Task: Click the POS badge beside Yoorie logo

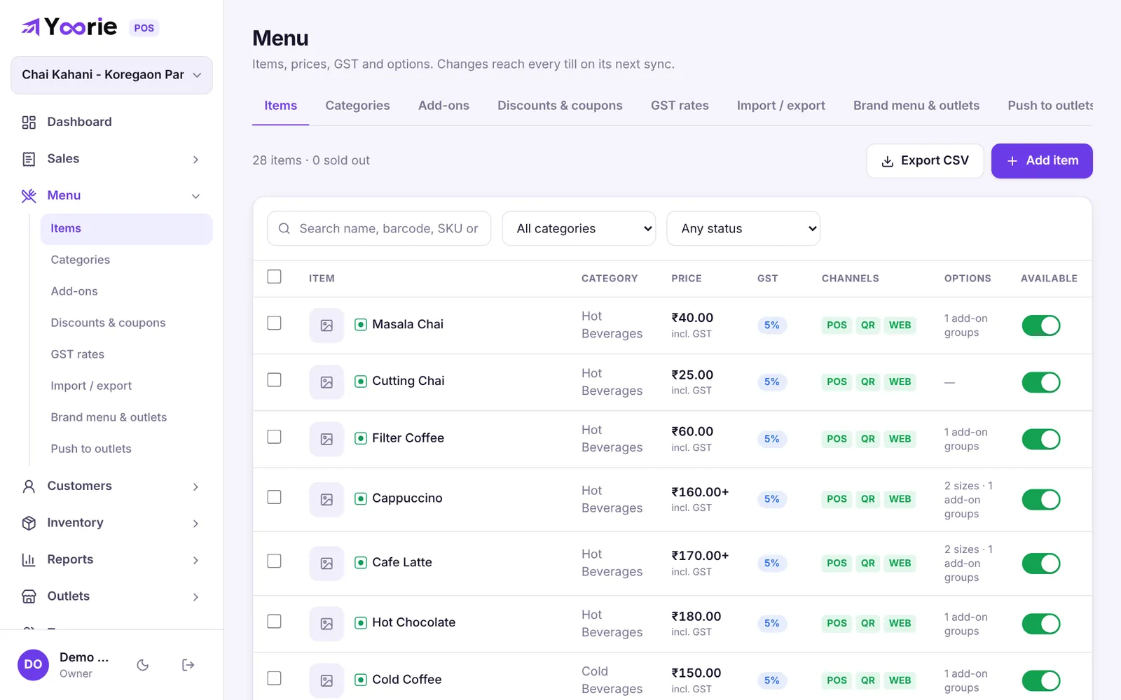Action: [144, 28]
